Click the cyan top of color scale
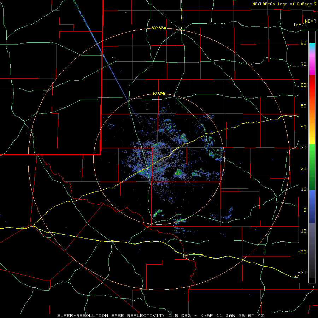The image size is (318, 318). (x=312, y=46)
